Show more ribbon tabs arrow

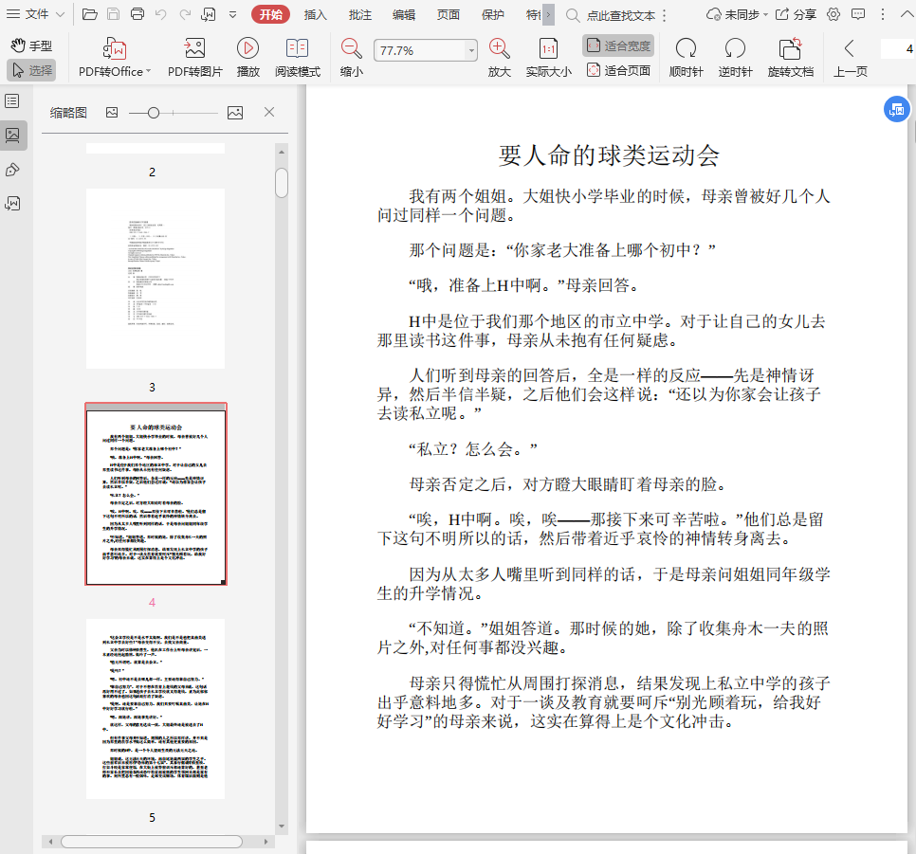point(548,14)
